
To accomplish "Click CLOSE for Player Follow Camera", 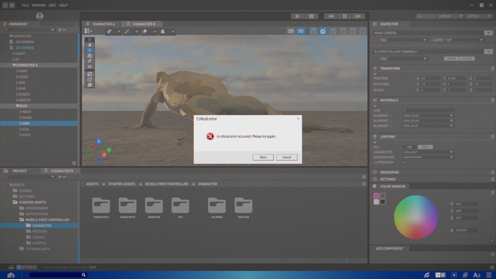I will [467, 59].
